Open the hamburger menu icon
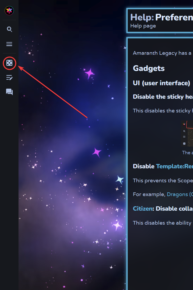193x290 pixels. point(9,44)
